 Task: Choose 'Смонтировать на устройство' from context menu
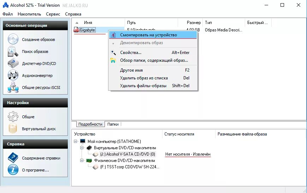(153, 35)
